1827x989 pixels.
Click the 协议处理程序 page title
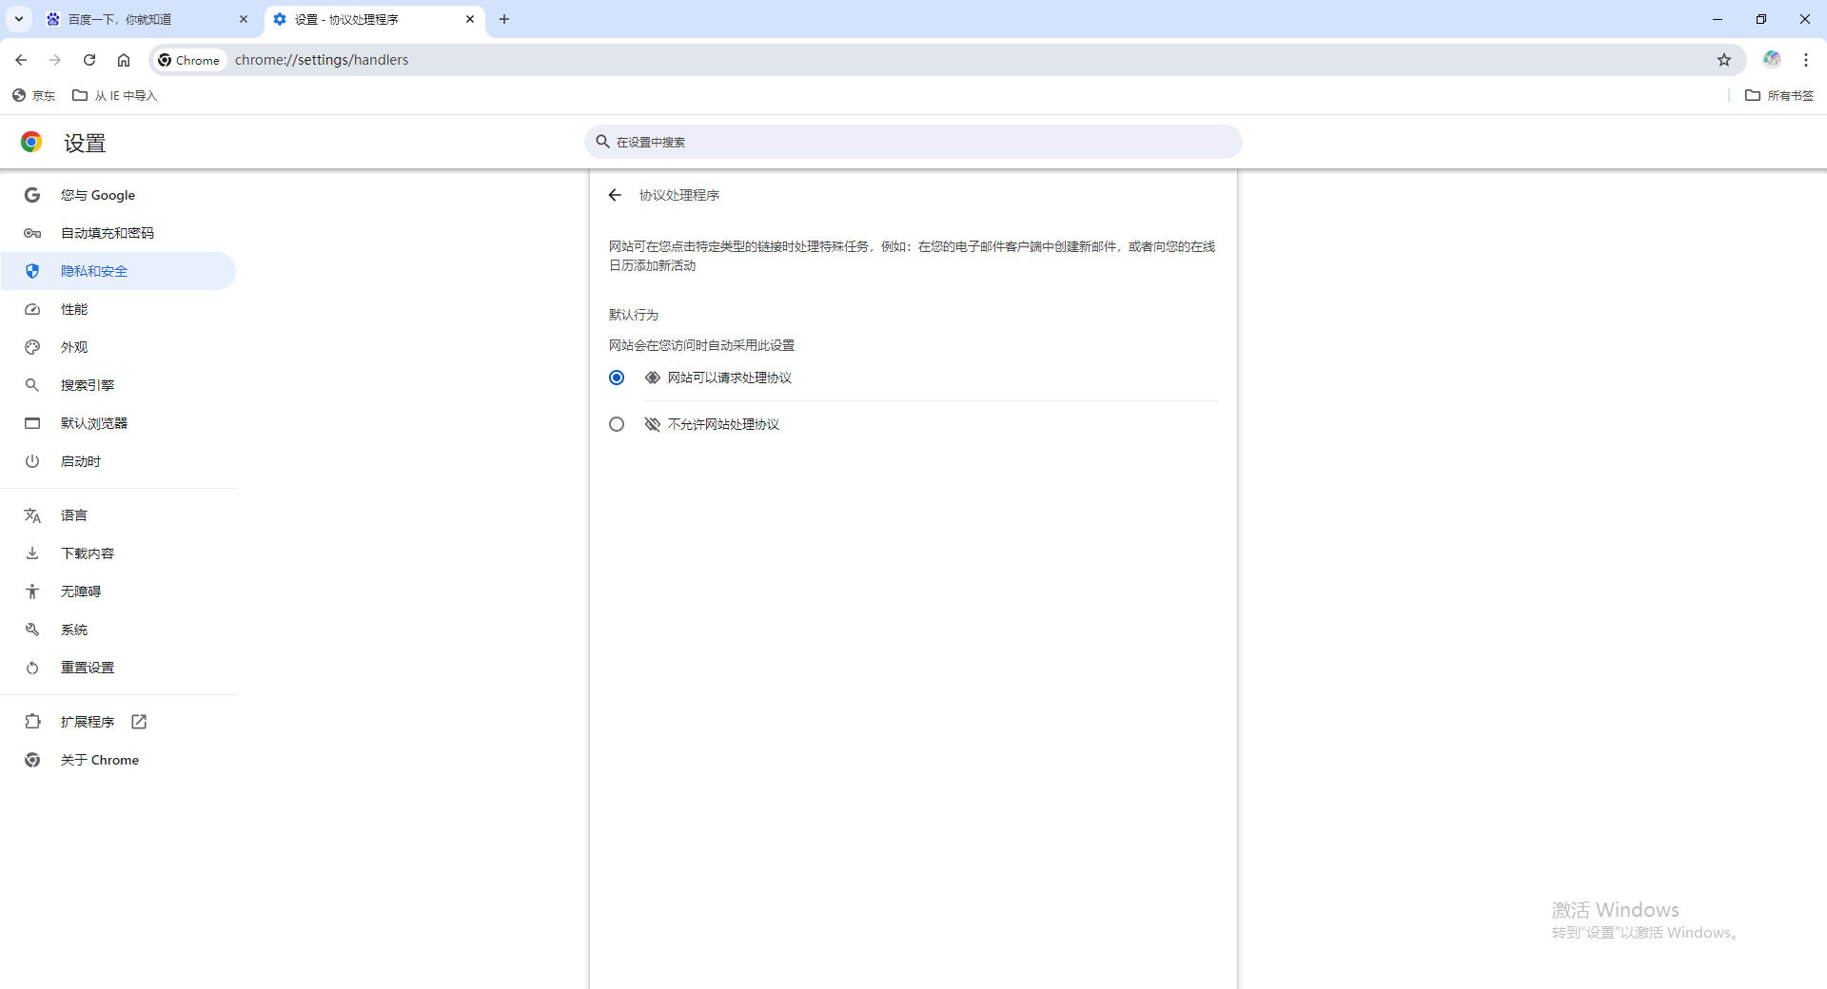679,195
